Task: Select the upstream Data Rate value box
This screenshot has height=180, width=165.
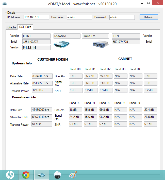Action: tap(42, 76)
